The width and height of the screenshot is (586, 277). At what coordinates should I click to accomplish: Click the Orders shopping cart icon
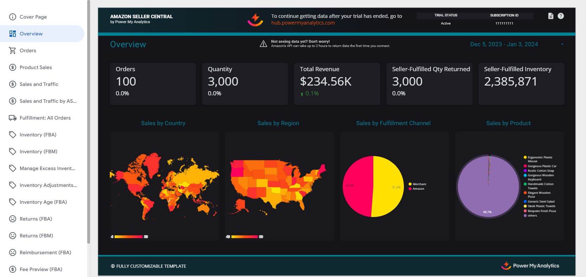13,50
